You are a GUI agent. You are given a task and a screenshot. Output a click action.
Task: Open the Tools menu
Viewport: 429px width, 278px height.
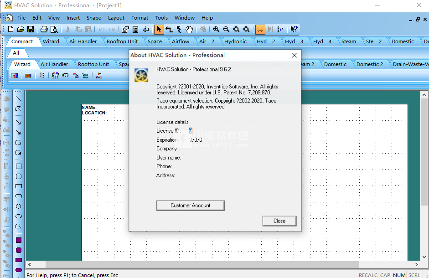pyautogui.click(x=161, y=18)
